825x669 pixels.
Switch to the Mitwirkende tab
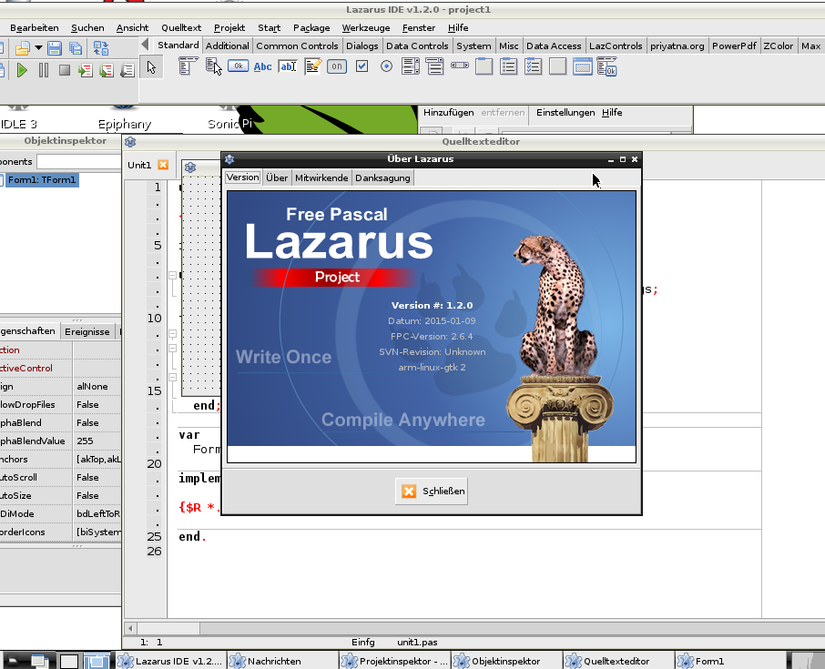click(321, 177)
